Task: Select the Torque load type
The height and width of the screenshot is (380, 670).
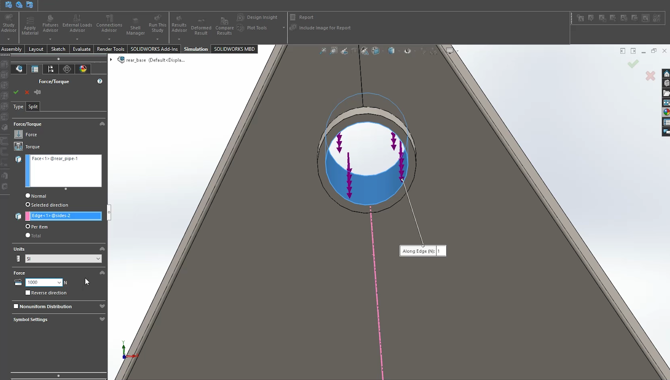Action: click(x=18, y=146)
